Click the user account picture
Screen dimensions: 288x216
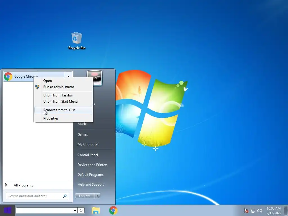(94, 78)
